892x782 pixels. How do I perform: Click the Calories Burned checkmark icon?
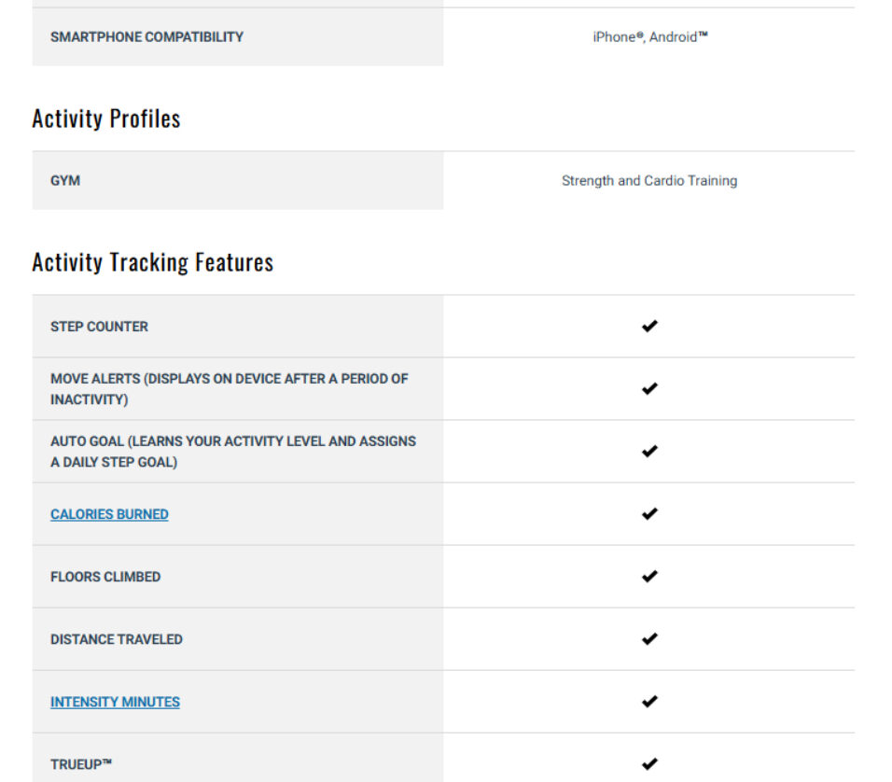click(649, 514)
